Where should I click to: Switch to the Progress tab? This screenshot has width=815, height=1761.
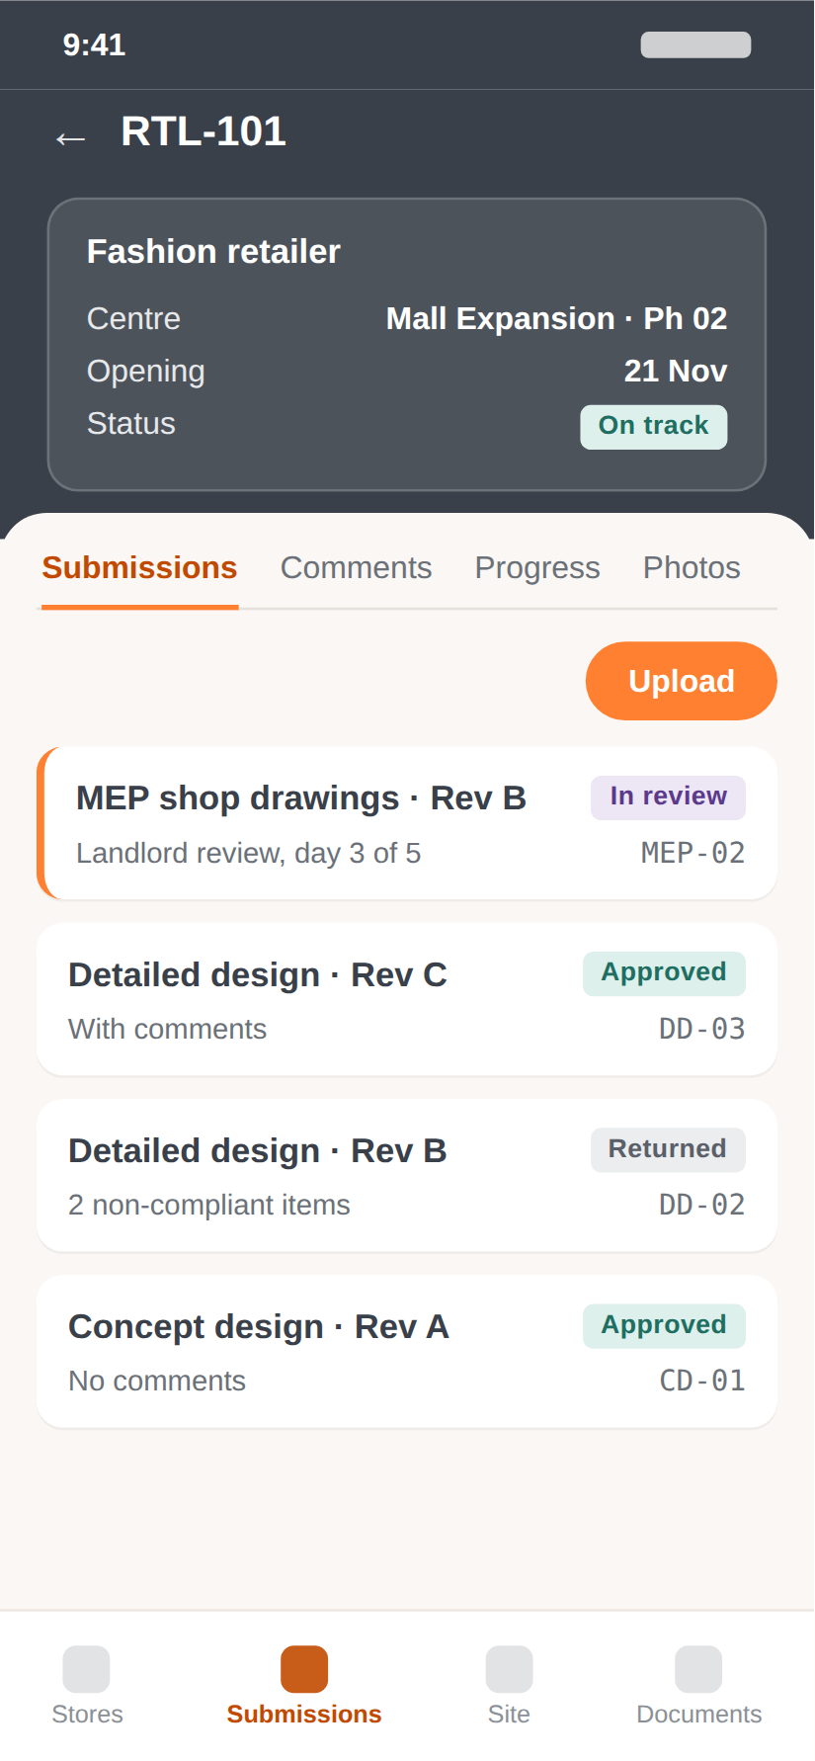click(537, 568)
